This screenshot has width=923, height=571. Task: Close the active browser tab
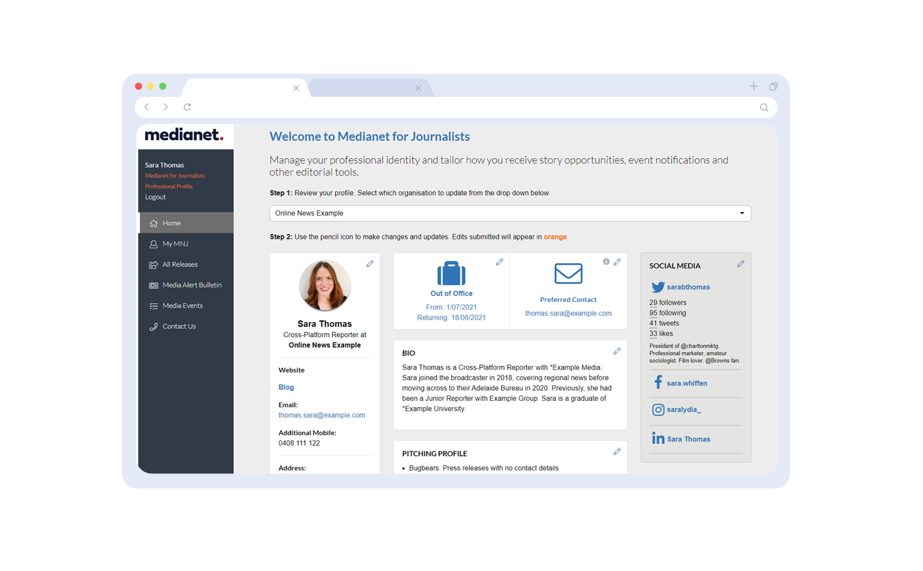296,88
